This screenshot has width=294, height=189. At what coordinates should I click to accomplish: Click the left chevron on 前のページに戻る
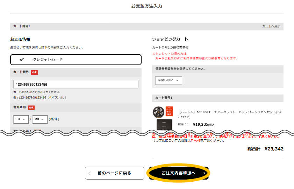90,173
